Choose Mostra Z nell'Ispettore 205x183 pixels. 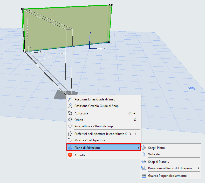104,140
